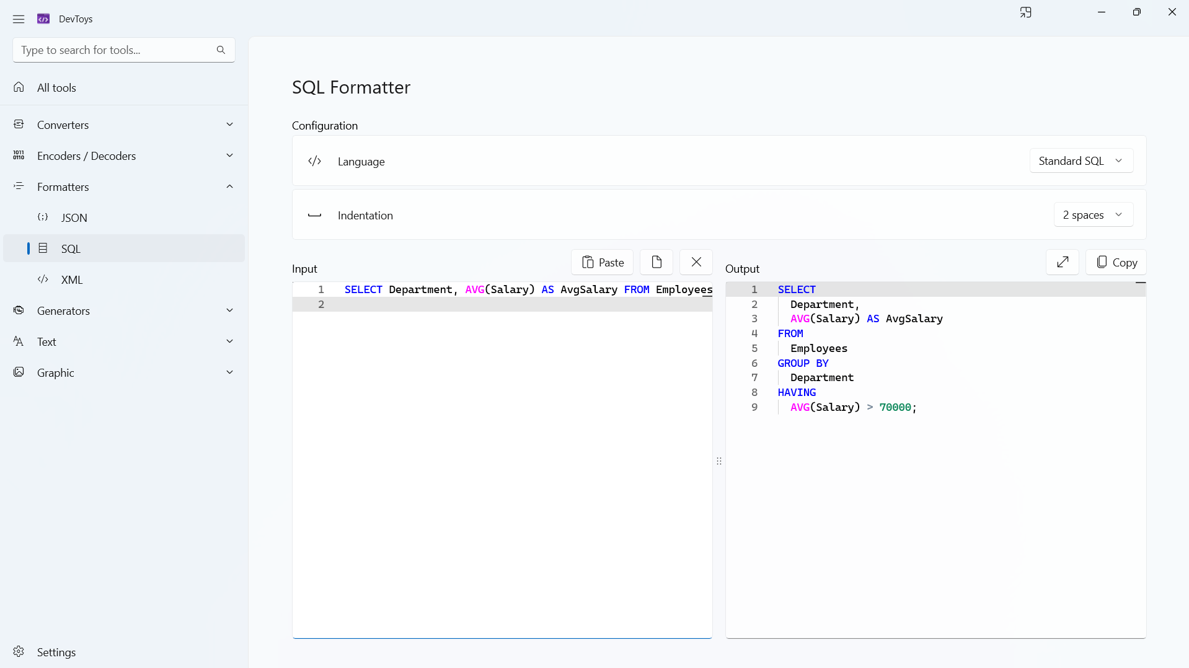The width and height of the screenshot is (1189, 668).
Task: Expand the Encoders / Decoders group
Action: point(124,156)
